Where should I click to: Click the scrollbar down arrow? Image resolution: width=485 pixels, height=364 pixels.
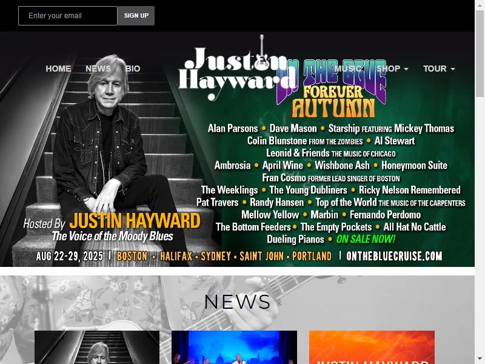click(x=480, y=359)
